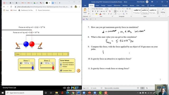This screenshot has width=169, height=95.
Task: Undo last action in Word
Action: [x=87, y=19]
